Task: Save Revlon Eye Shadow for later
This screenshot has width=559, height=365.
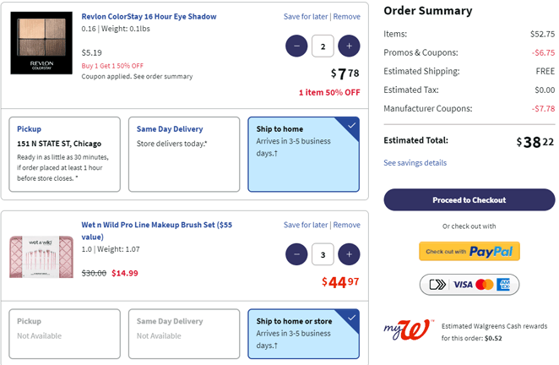Action: (307, 17)
